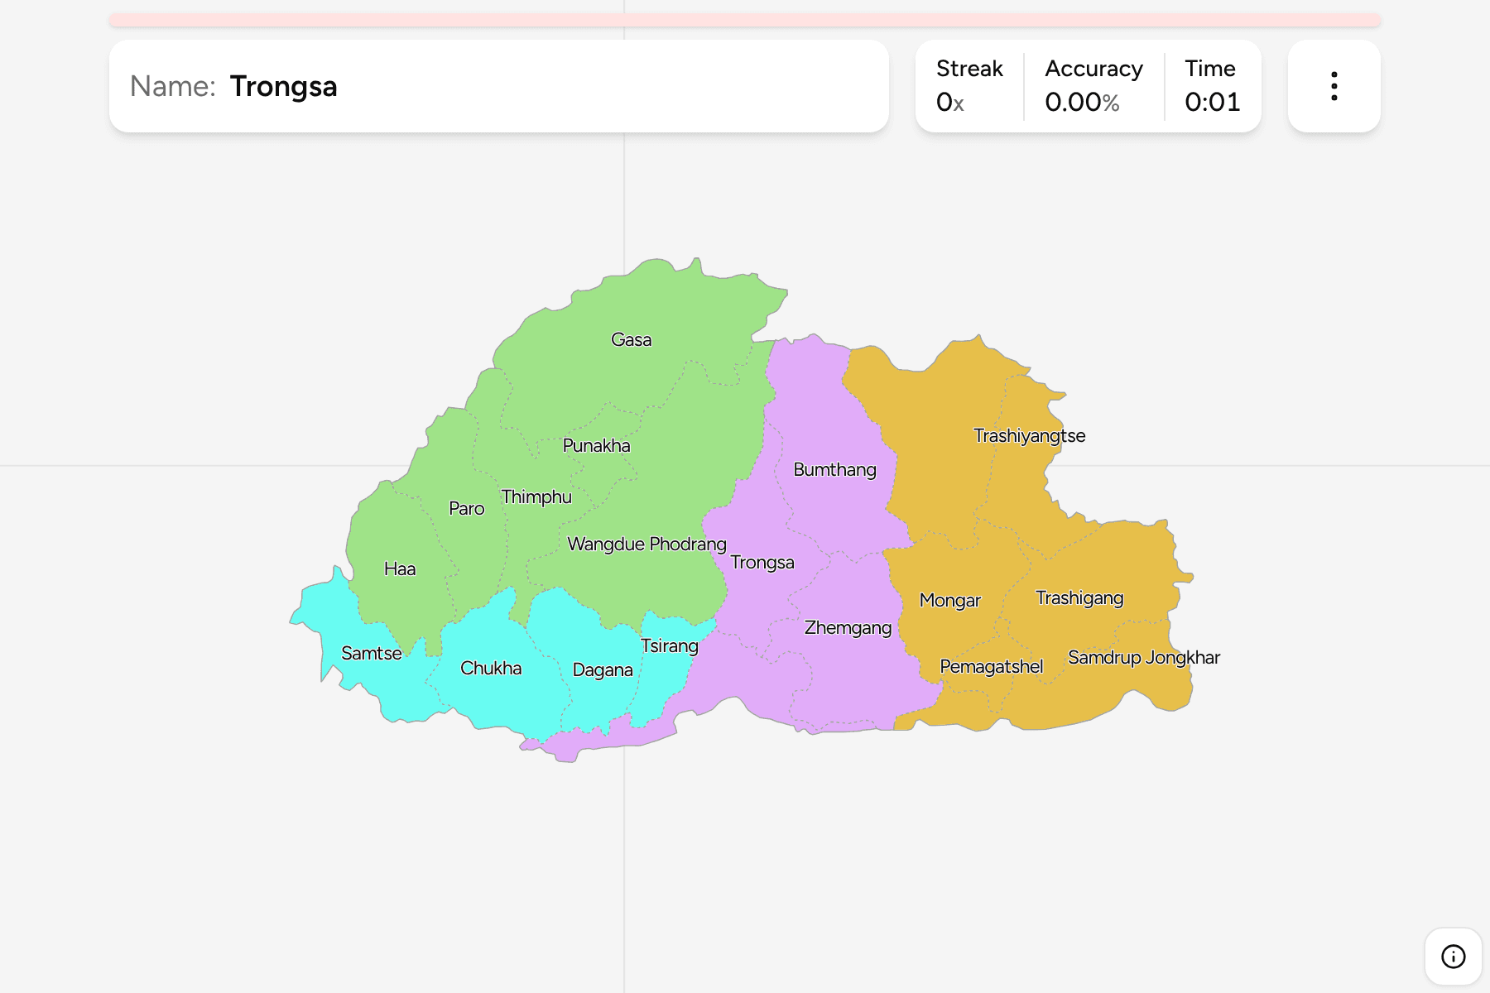Select the Samtse region
Image resolution: width=1490 pixels, height=993 pixels.
pyautogui.click(x=372, y=654)
